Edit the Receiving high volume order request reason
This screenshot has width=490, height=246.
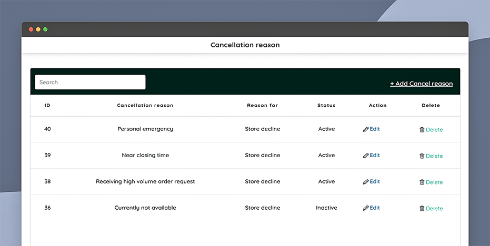(375, 181)
